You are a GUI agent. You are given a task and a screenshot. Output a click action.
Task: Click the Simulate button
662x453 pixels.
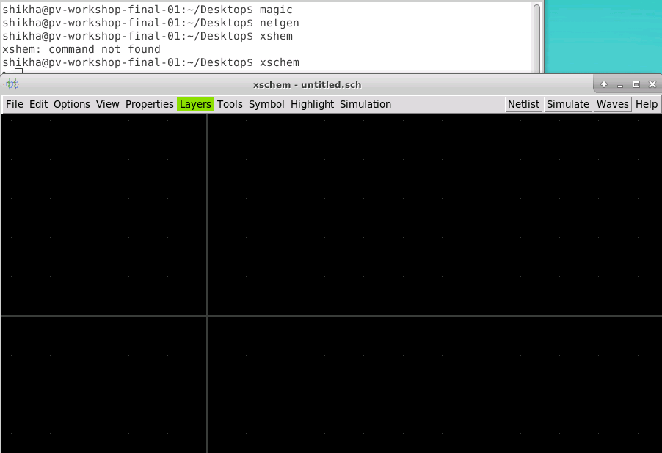pos(567,104)
